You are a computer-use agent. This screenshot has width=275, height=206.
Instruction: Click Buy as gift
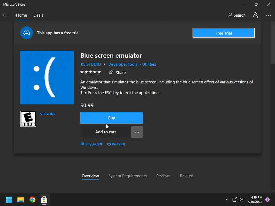tap(91, 144)
